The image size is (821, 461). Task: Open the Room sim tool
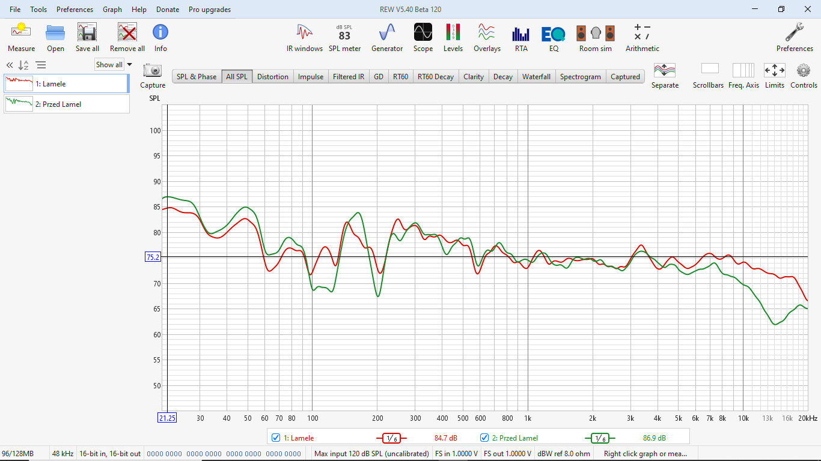click(x=595, y=37)
